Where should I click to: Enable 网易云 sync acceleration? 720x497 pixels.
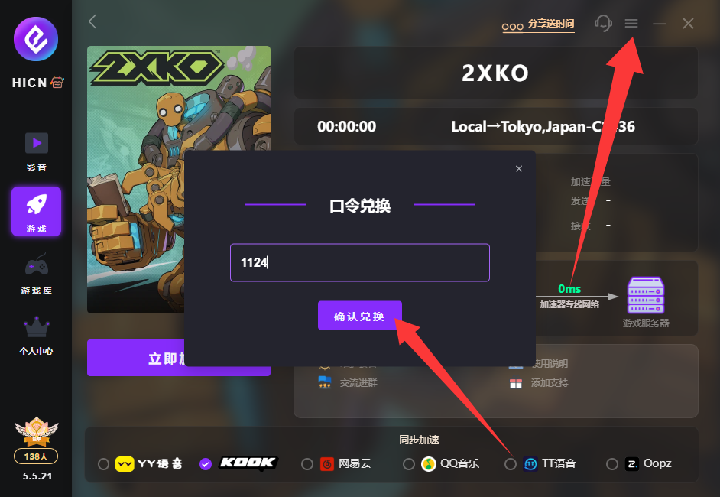point(307,464)
